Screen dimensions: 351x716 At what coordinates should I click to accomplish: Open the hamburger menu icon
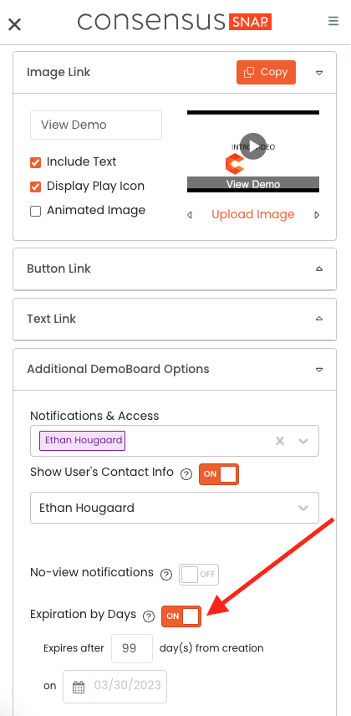(x=333, y=21)
